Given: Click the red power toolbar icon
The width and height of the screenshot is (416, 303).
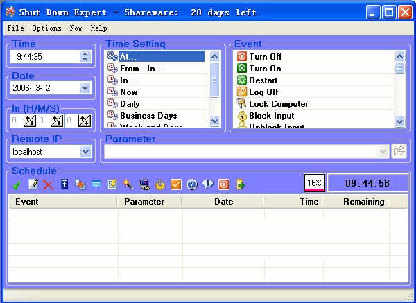Looking at the screenshot, I should click(224, 184).
